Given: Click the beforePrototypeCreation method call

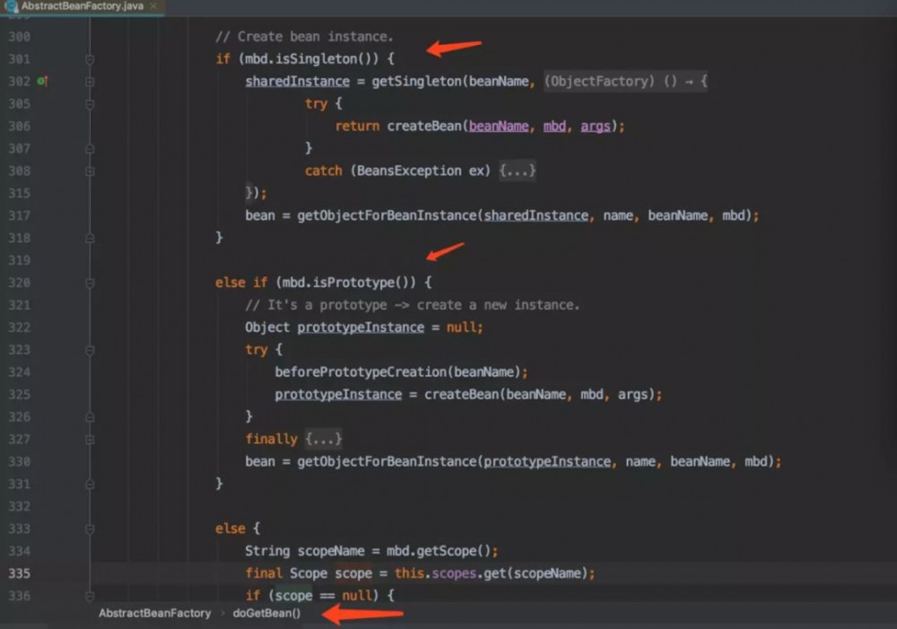Looking at the screenshot, I should coord(361,372).
